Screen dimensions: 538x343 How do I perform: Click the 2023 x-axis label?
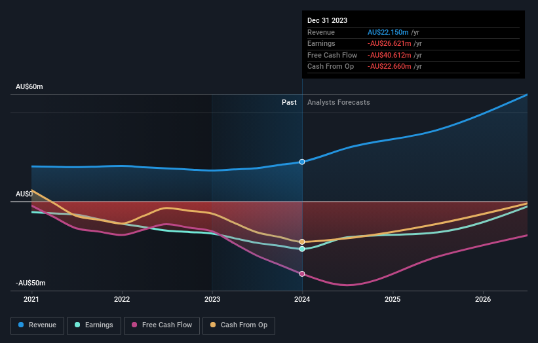[212, 300]
